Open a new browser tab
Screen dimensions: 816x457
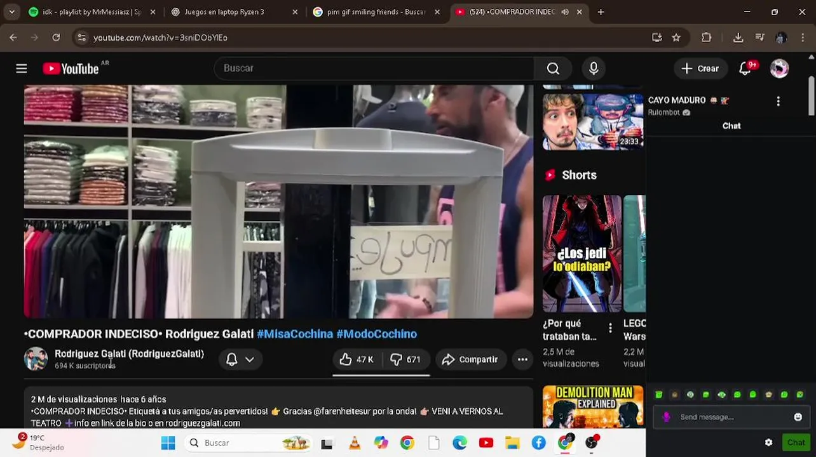tap(601, 12)
